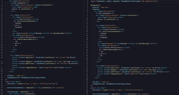Image resolution: width=179 pixels, height=95 pixels.
Task: Click 'ChangeDetectionStrategy.OnPush' line in left pane
Action: (x=27, y=78)
